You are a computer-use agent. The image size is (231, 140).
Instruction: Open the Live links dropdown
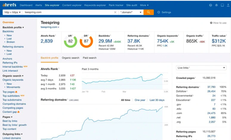point(201,68)
